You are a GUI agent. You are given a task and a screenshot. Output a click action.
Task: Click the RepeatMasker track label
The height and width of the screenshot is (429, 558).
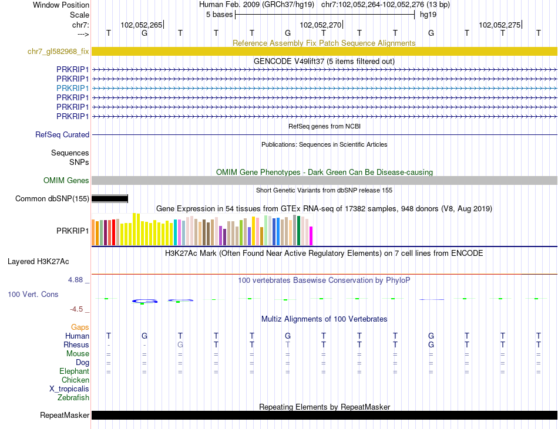pyautogui.click(x=65, y=416)
